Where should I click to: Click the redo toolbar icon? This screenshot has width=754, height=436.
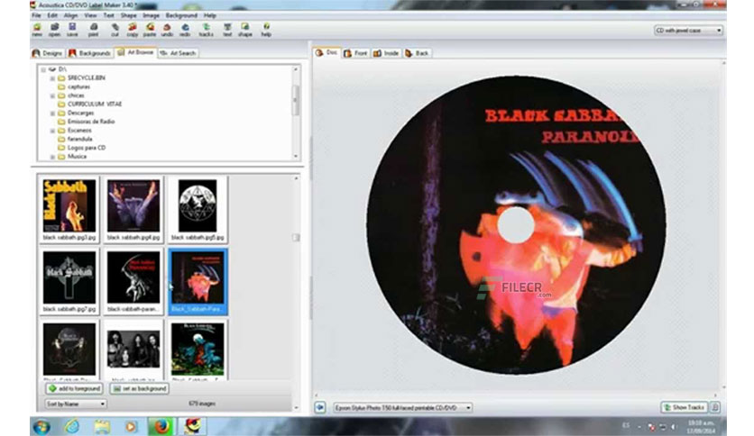click(x=185, y=30)
